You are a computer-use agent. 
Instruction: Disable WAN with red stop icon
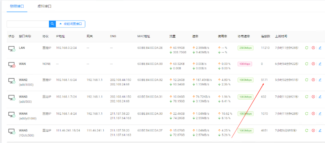(x=313, y=64)
